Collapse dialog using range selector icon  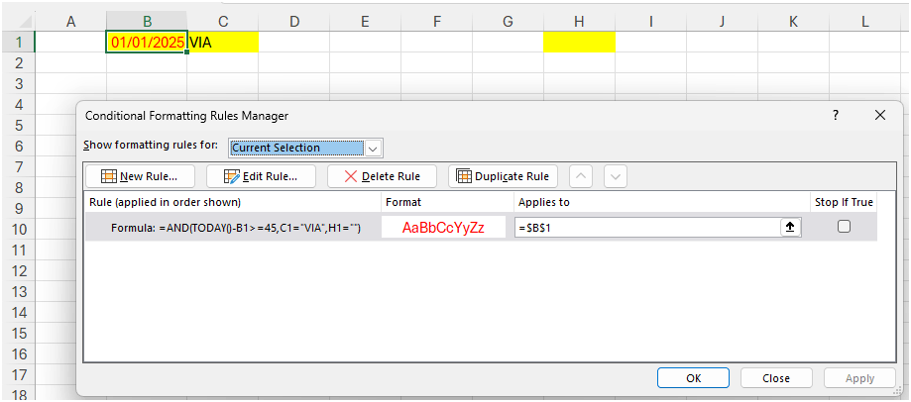tap(790, 228)
